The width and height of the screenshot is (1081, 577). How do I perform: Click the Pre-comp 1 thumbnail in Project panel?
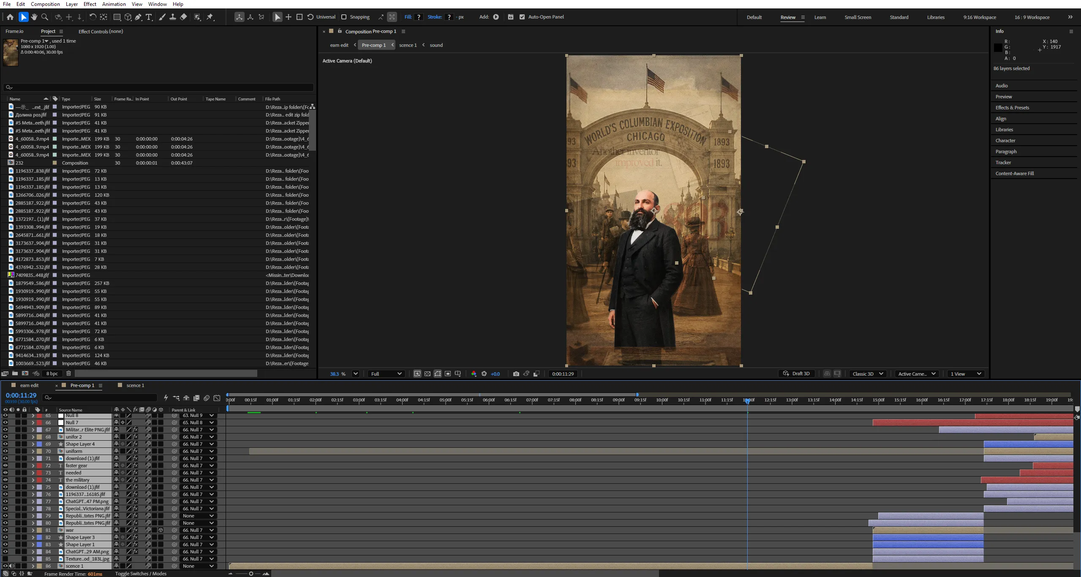(x=11, y=52)
